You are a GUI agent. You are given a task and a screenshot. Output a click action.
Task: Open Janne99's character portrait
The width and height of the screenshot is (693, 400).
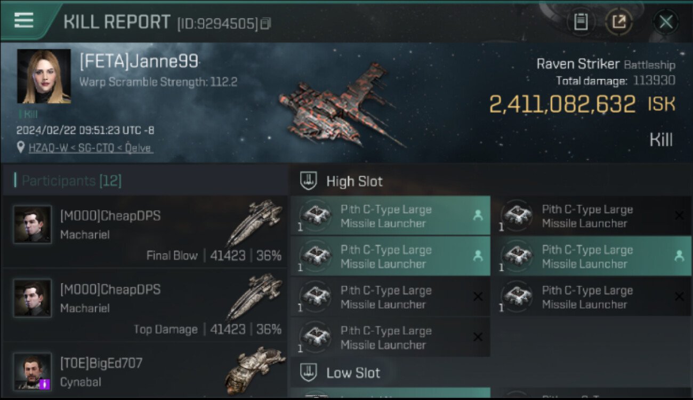point(44,76)
